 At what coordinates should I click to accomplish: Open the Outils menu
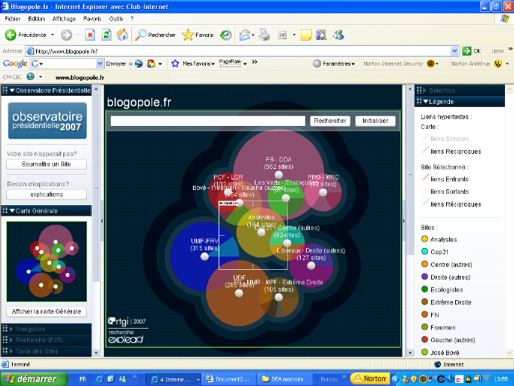coord(116,19)
